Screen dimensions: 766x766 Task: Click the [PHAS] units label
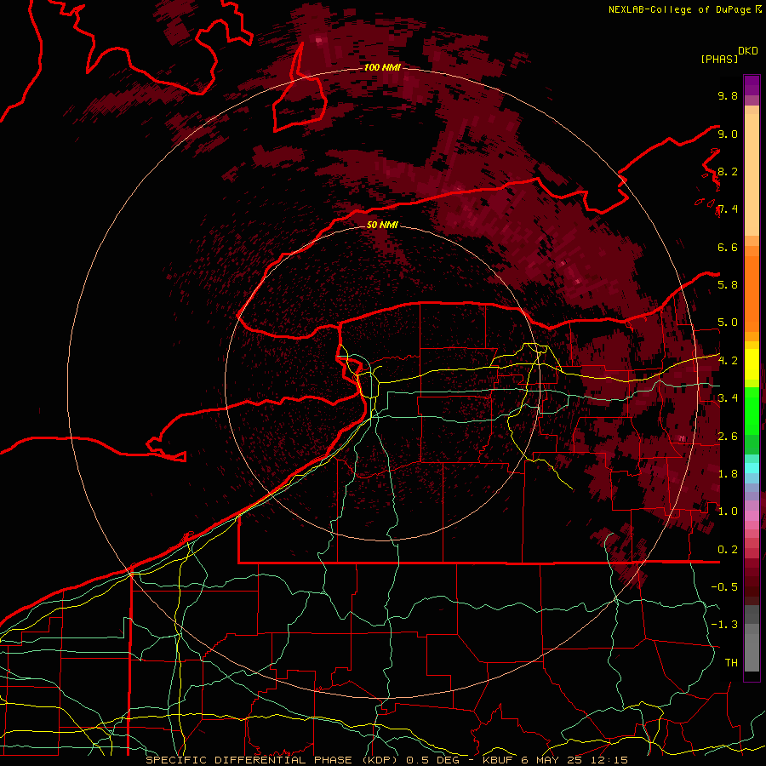719,60
